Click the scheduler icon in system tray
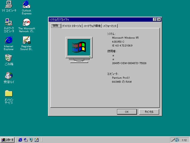Screen dimensions: 190x143 pyautogui.click(x=177, y=140)
